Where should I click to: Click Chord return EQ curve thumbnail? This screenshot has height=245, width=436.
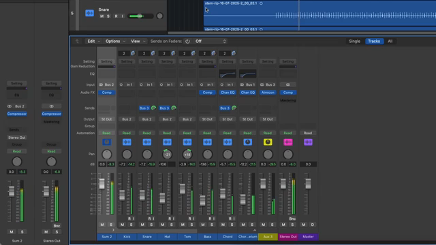coord(248,74)
